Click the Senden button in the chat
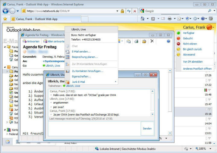 point(147,129)
